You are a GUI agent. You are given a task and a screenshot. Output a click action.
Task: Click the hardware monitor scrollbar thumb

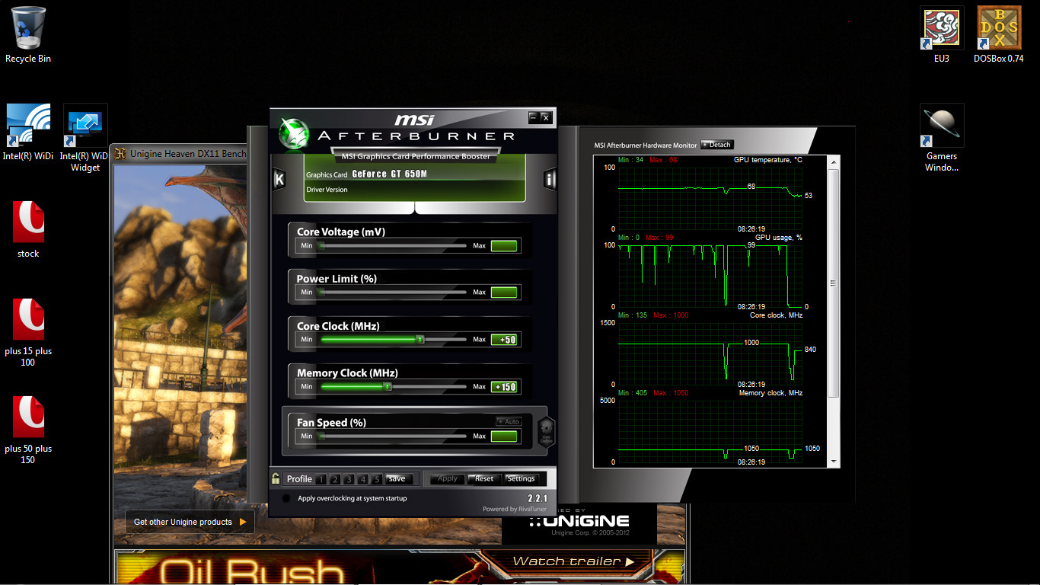click(x=834, y=283)
